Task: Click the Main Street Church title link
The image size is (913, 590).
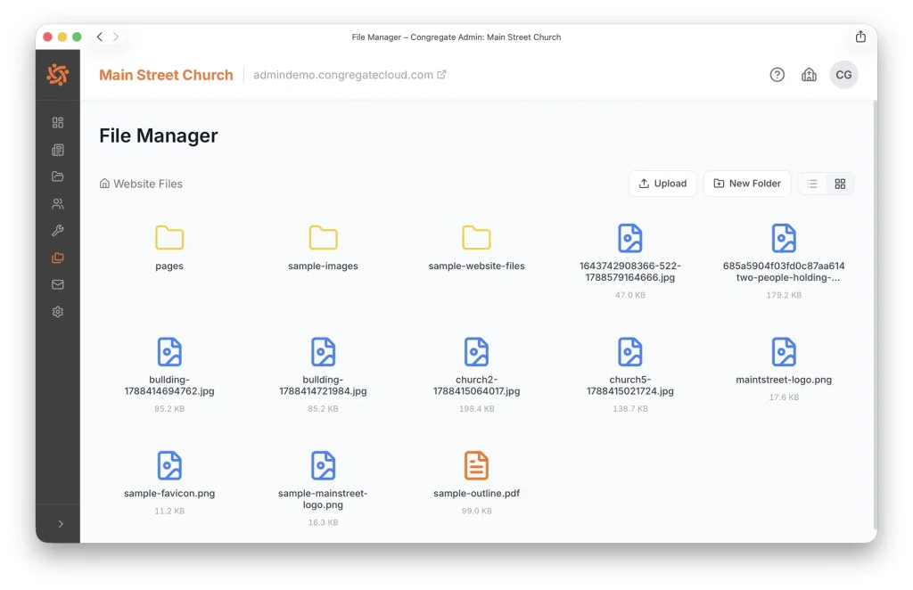Action: tap(166, 75)
